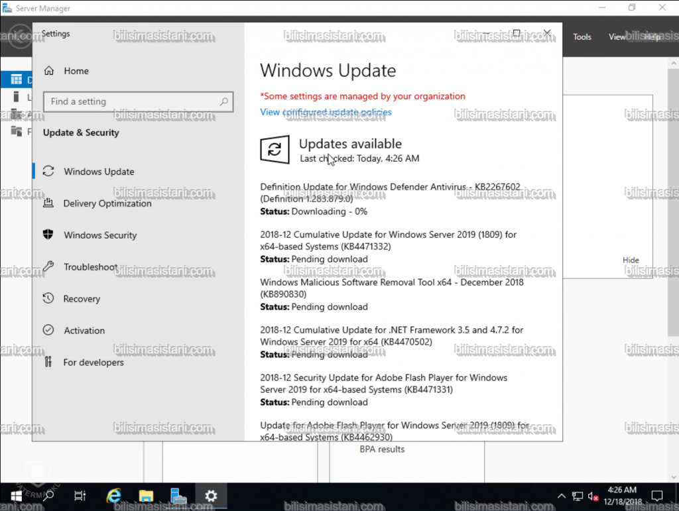
Task: Click the taskbar clock and date
Action: click(x=622, y=496)
